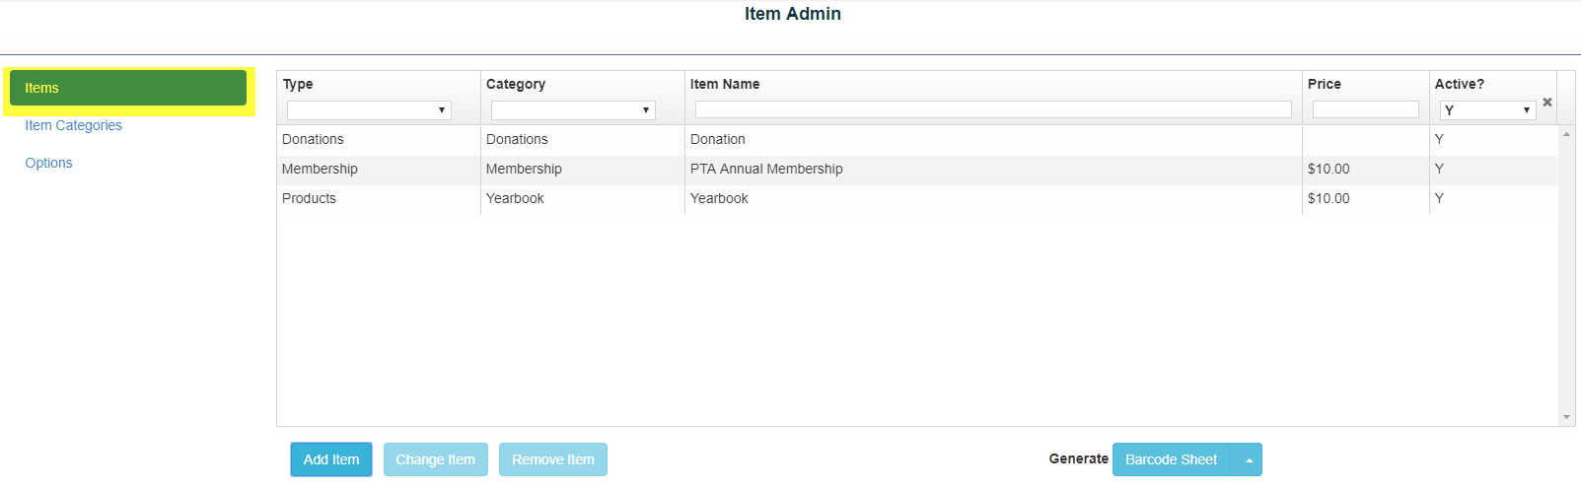Screen dimensions: 1581x492
Task: Sort by Price column header
Action: [x=1325, y=84]
